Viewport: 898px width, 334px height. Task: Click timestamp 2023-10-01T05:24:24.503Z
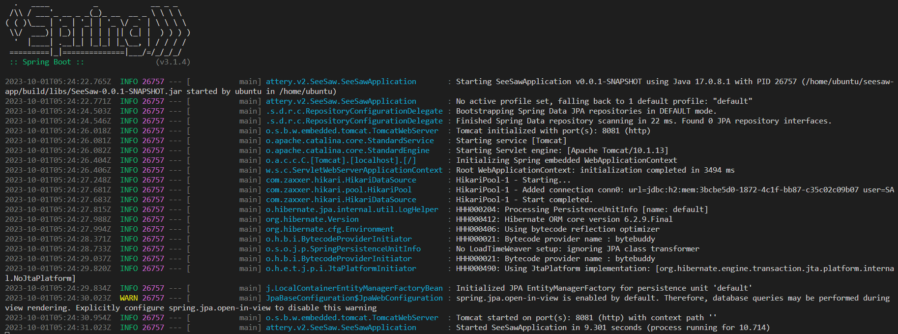click(x=58, y=111)
